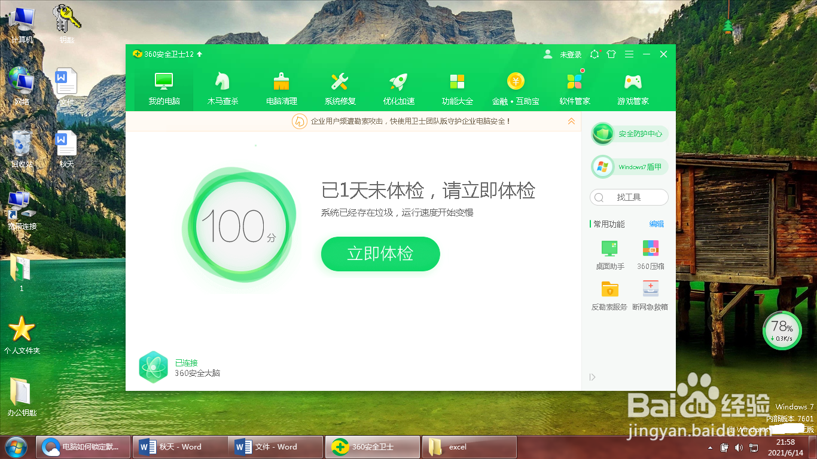817x459 pixels.
Task: Click the banner's orange lightning icon
Action: coord(299,121)
